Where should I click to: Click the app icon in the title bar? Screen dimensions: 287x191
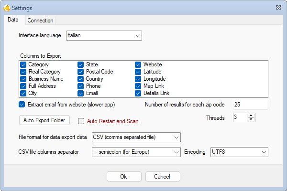pos(7,8)
